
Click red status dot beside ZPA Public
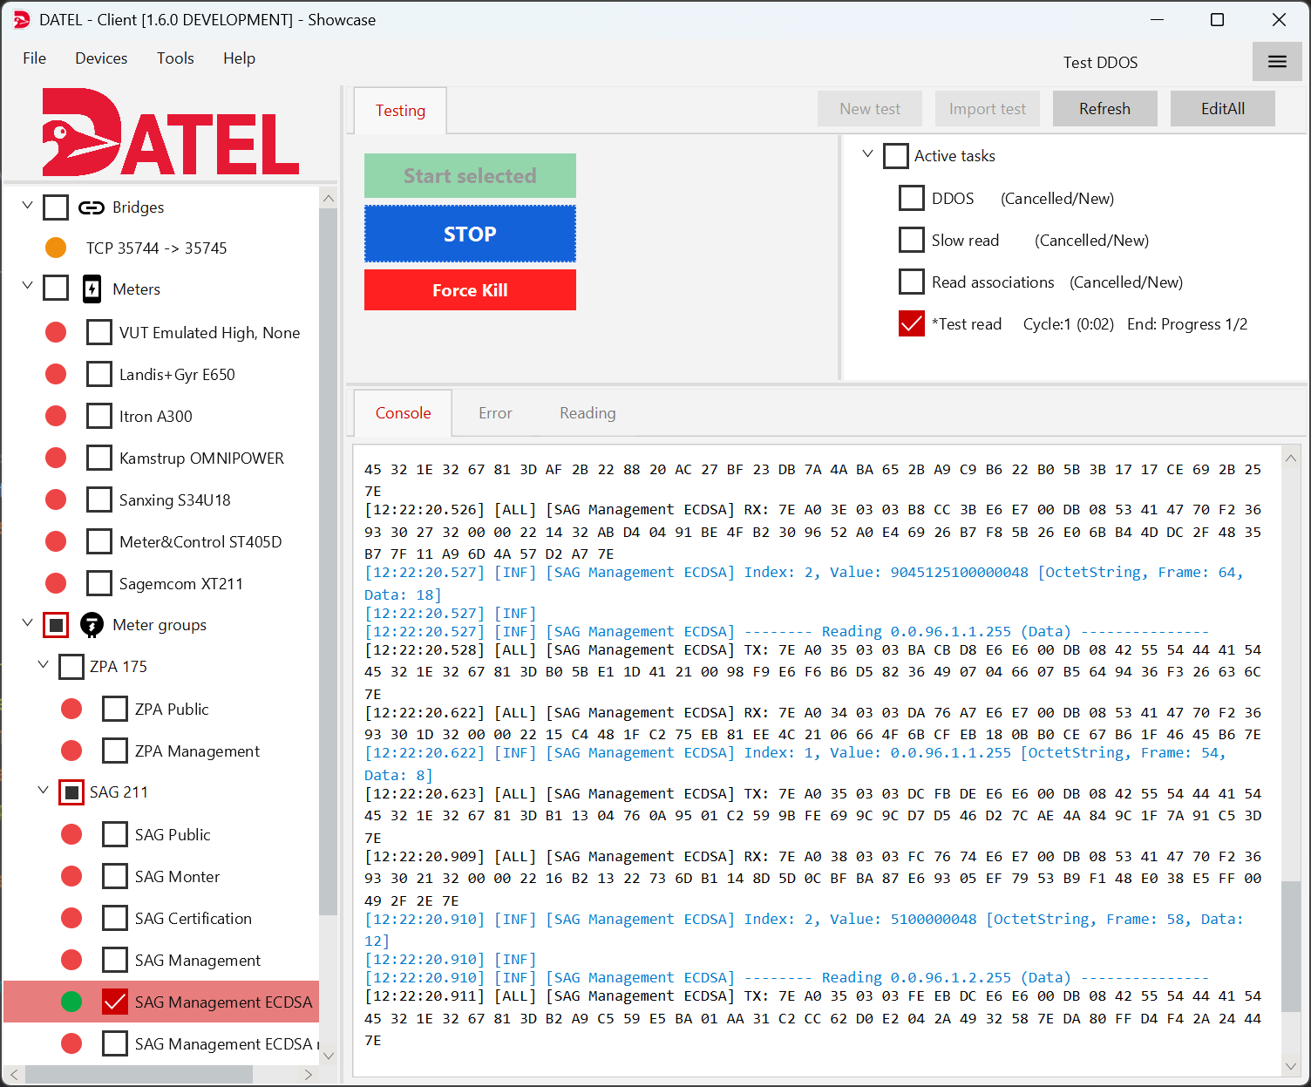coord(71,709)
